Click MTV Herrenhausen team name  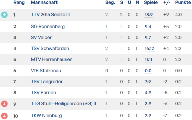52,59
